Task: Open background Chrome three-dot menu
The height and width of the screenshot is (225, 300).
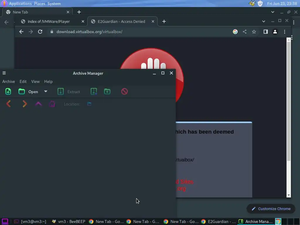Action: pos(294,22)
